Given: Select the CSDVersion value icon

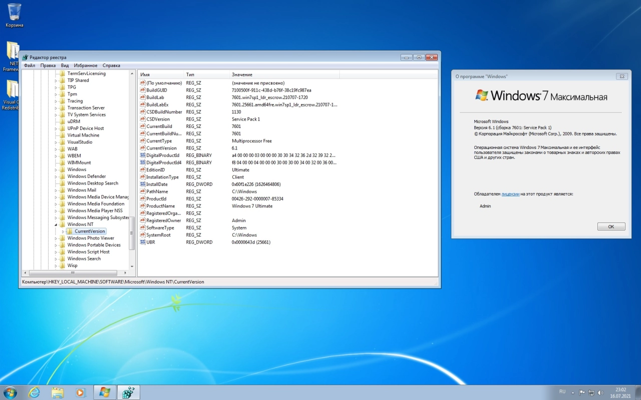Looking at the screenshot, I should point(142,119).
